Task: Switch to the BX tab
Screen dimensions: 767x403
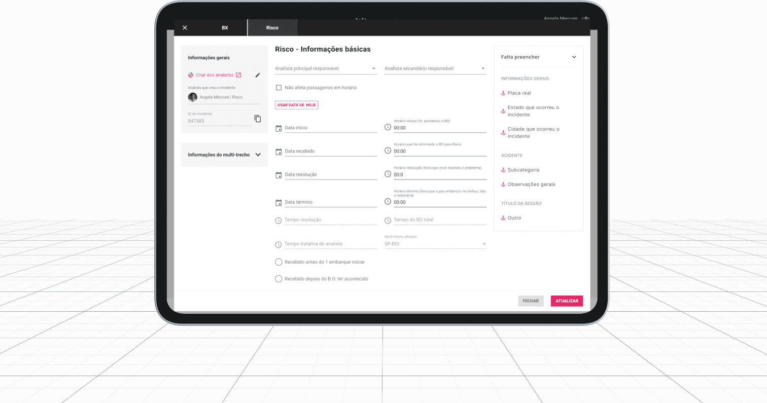Action: [x=225, y=28]
